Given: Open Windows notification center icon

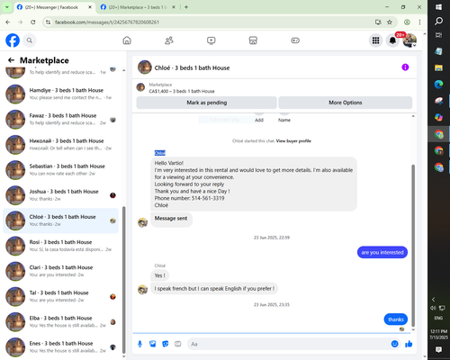Looking at the screenshot, I should tap(438, 349).
